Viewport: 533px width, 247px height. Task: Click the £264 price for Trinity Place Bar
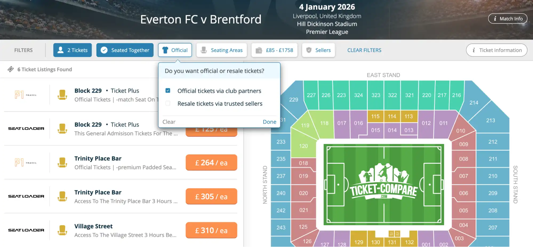tap(211, 162)
